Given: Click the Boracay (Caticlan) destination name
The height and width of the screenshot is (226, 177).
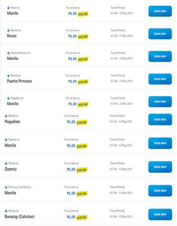Looking at the screenshot, I should pyautogui.click(x=20, y=216).
